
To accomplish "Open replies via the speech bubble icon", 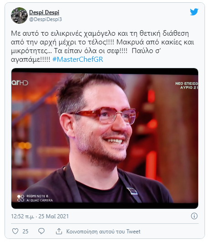I will coord(41,231).
